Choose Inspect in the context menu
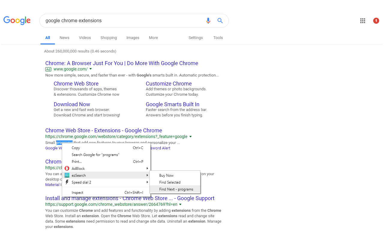The width and height of the screenshot is (384, 240). [x=106, y=193]
